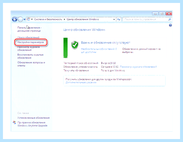Open sidebar 'Просмотр журнала обновлений' link
This screenshot has width=183, height=142.
[28, 48]
